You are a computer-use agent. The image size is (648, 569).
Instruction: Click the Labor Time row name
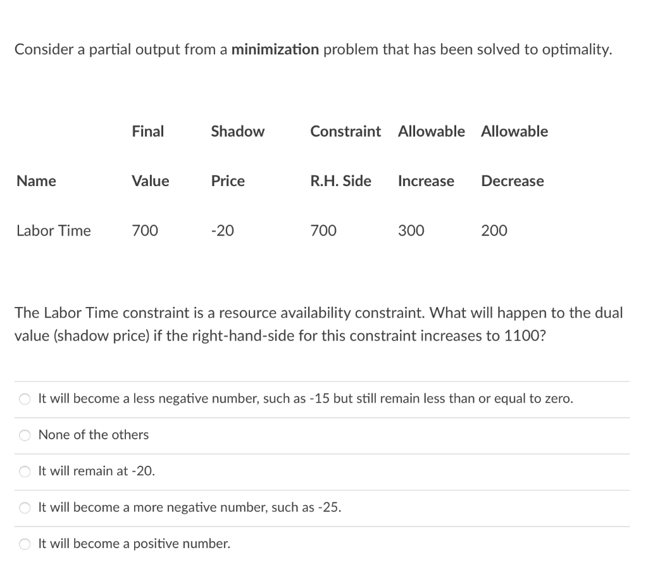pos(54,231)
